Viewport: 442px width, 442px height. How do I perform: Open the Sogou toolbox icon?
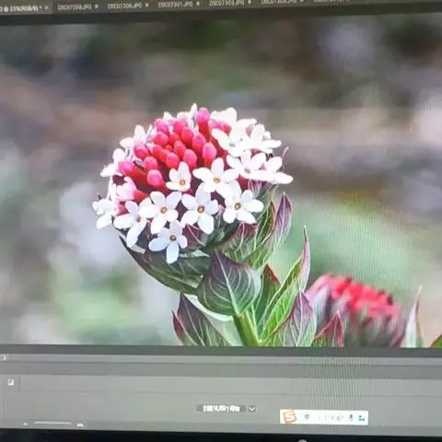(361, 418)
